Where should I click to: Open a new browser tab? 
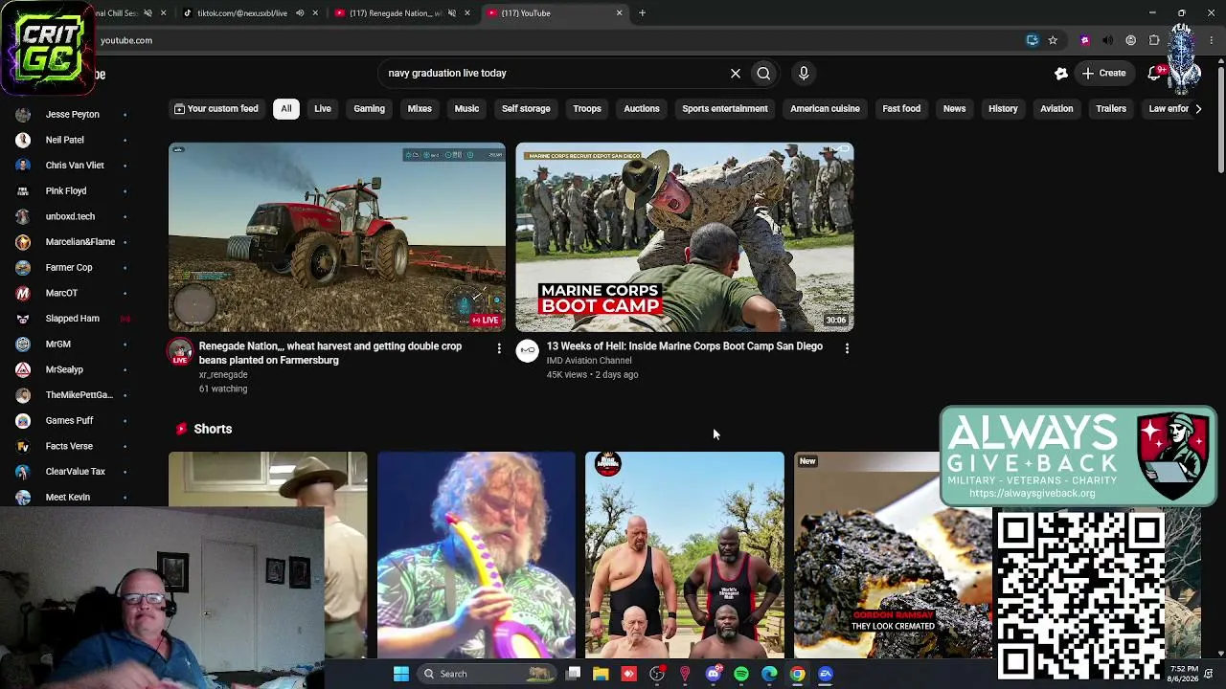[642, 13]
